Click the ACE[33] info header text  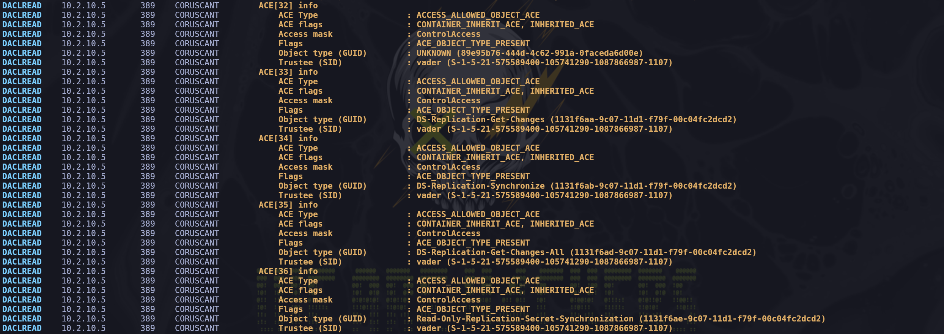(x=288, y=72)
